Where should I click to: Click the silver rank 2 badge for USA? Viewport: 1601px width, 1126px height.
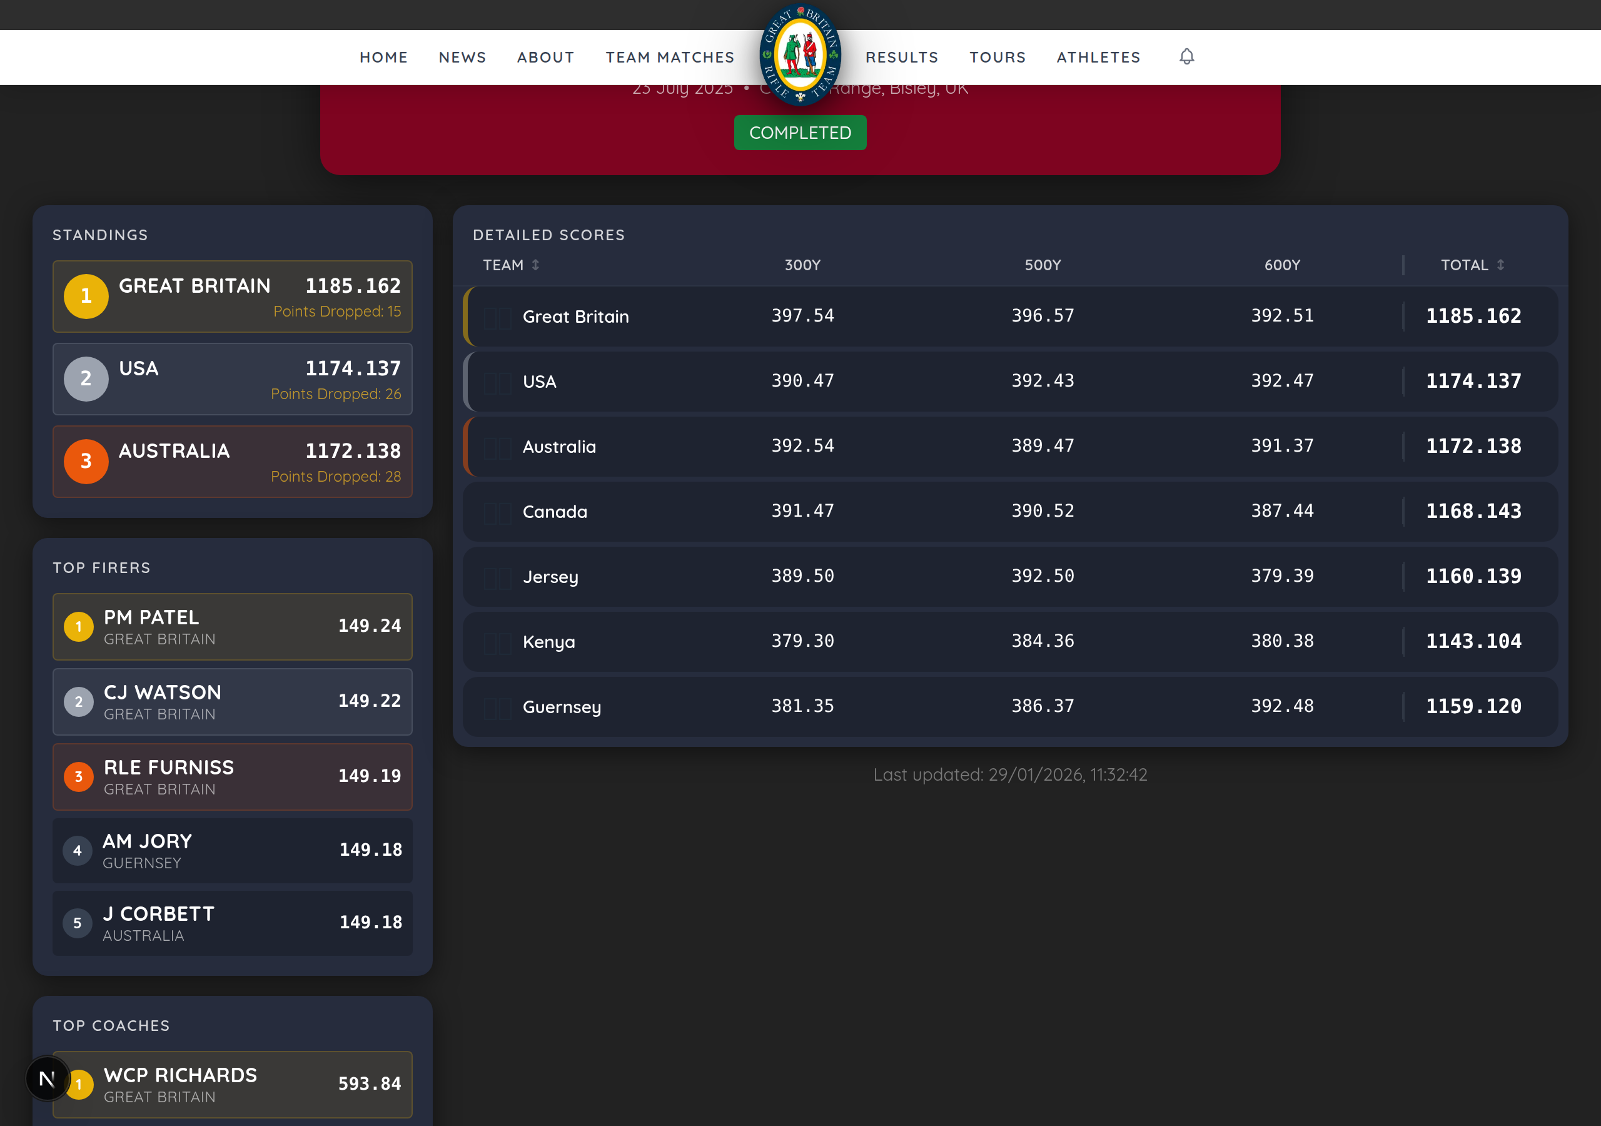86,379
